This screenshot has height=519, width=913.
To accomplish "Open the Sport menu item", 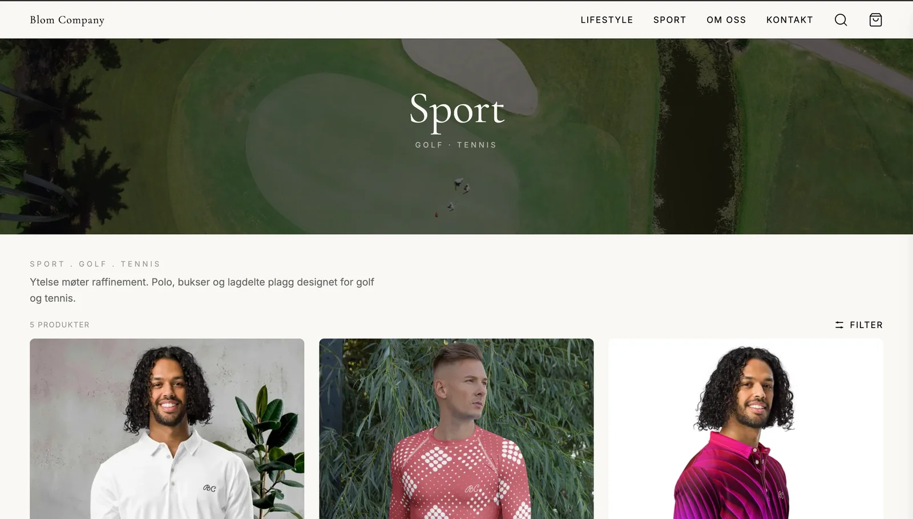I will (x=669, y=20).
